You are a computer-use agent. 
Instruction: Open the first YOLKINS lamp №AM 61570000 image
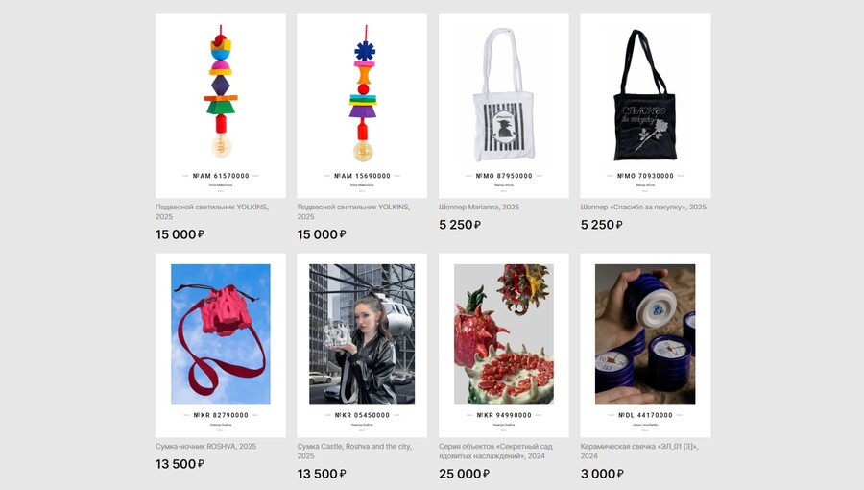click(221, 106)
